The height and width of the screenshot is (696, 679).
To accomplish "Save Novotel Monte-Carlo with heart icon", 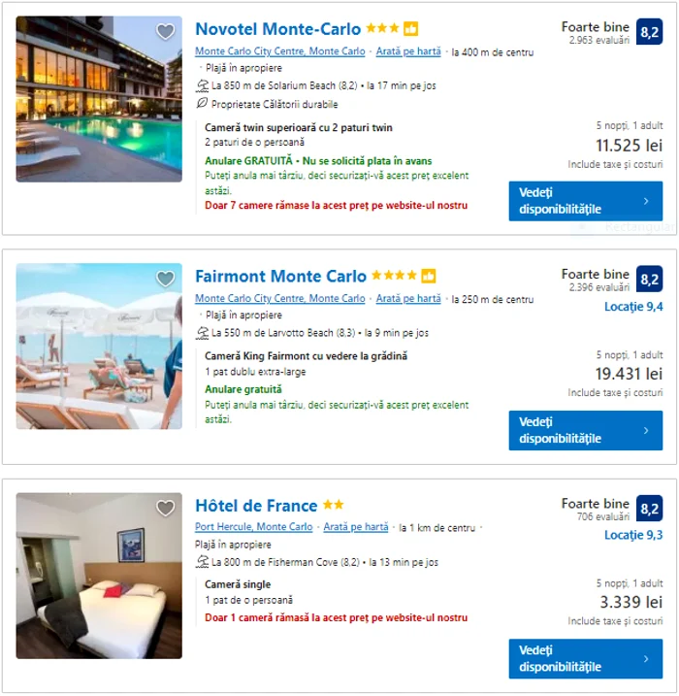I will 166,32.
